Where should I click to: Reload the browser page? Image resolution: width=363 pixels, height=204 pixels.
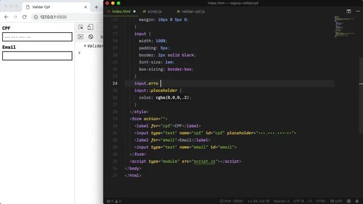(x=24, y=17)
